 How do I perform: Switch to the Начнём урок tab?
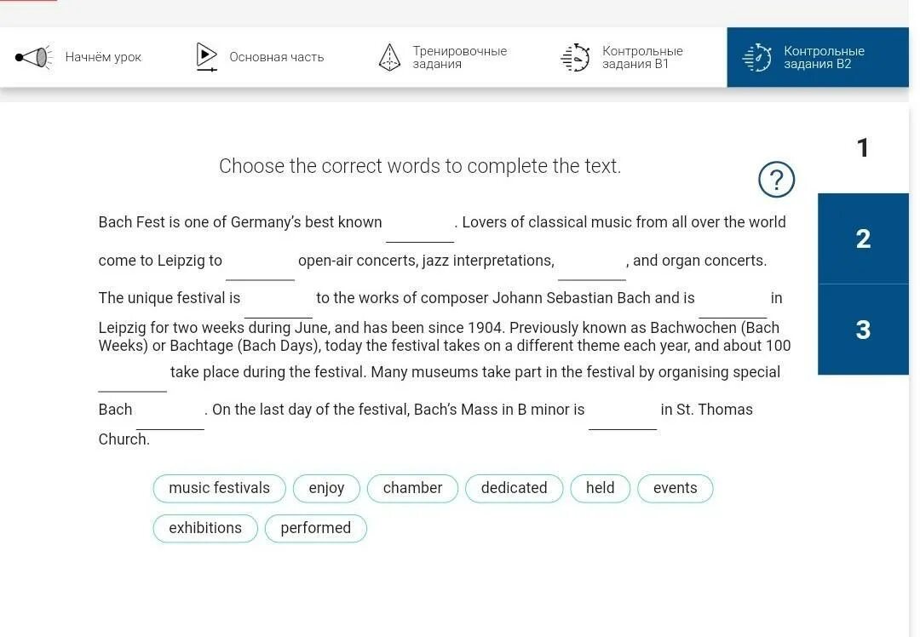click(103, 57)
